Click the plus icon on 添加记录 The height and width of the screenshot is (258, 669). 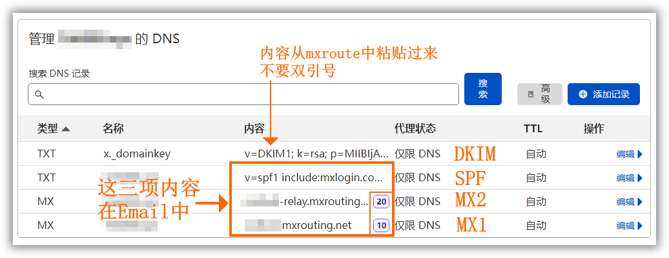583,94
